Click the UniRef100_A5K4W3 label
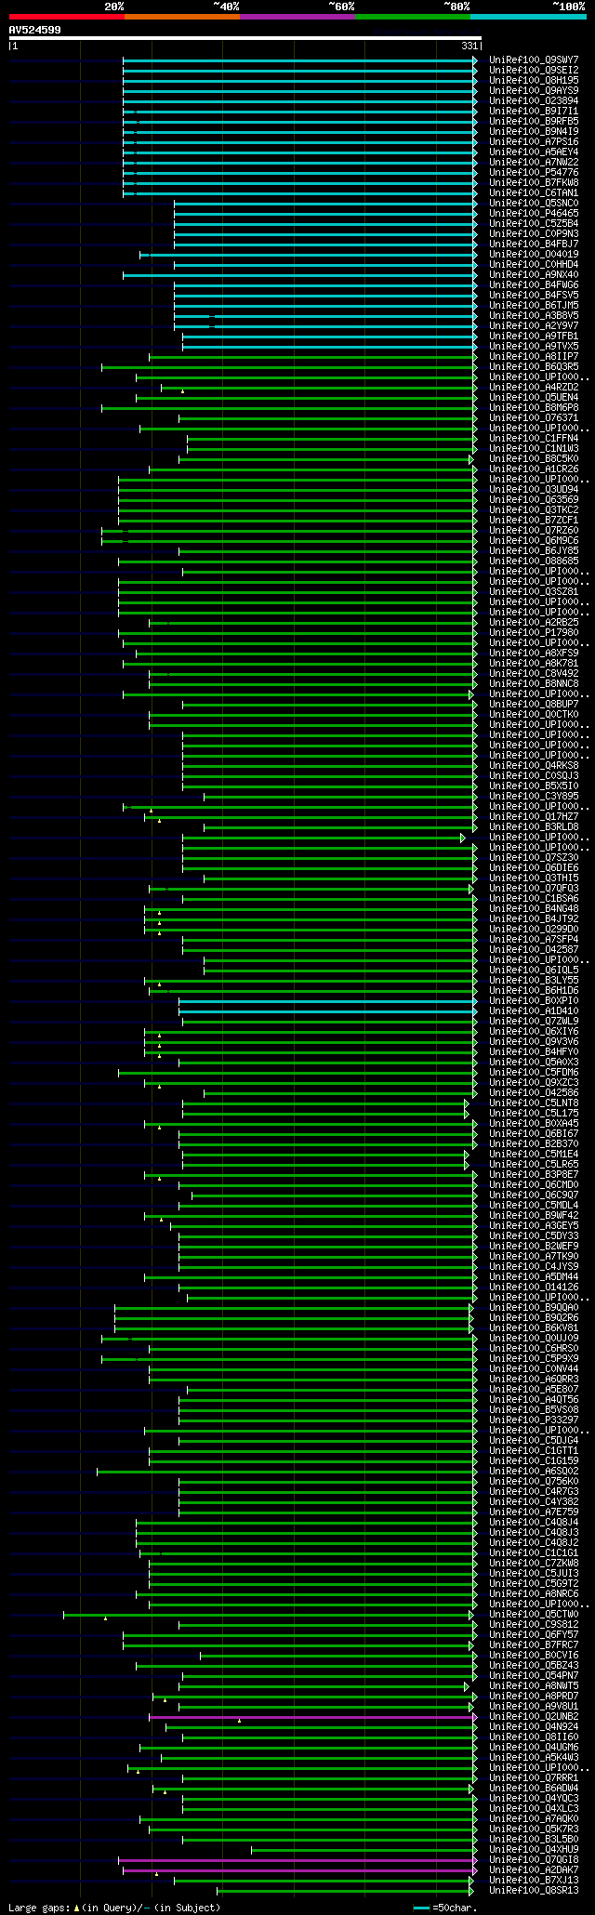The height and width of the screenshot is (1915, 595). click(x=534, y=1758)
